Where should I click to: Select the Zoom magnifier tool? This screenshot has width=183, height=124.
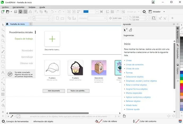(3, 41)
